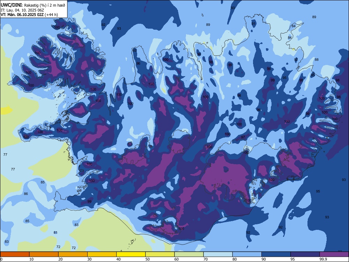This screenshot has width=349, height=262.
Task: Click the UWC/DINI title text
Action: 11,5
